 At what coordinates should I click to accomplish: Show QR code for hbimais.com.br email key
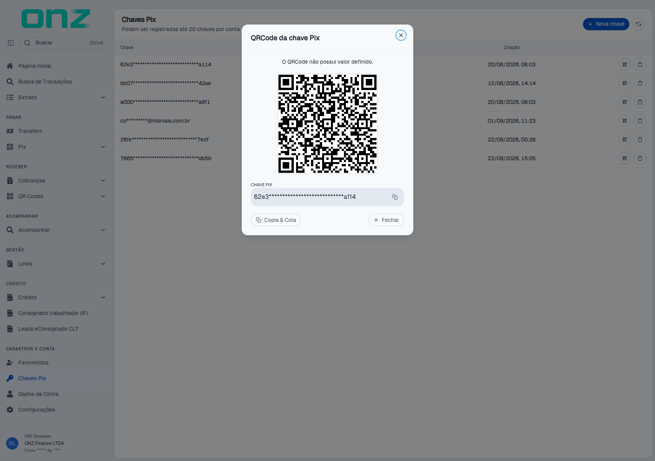pyautogui.click(x=625, y=121)
